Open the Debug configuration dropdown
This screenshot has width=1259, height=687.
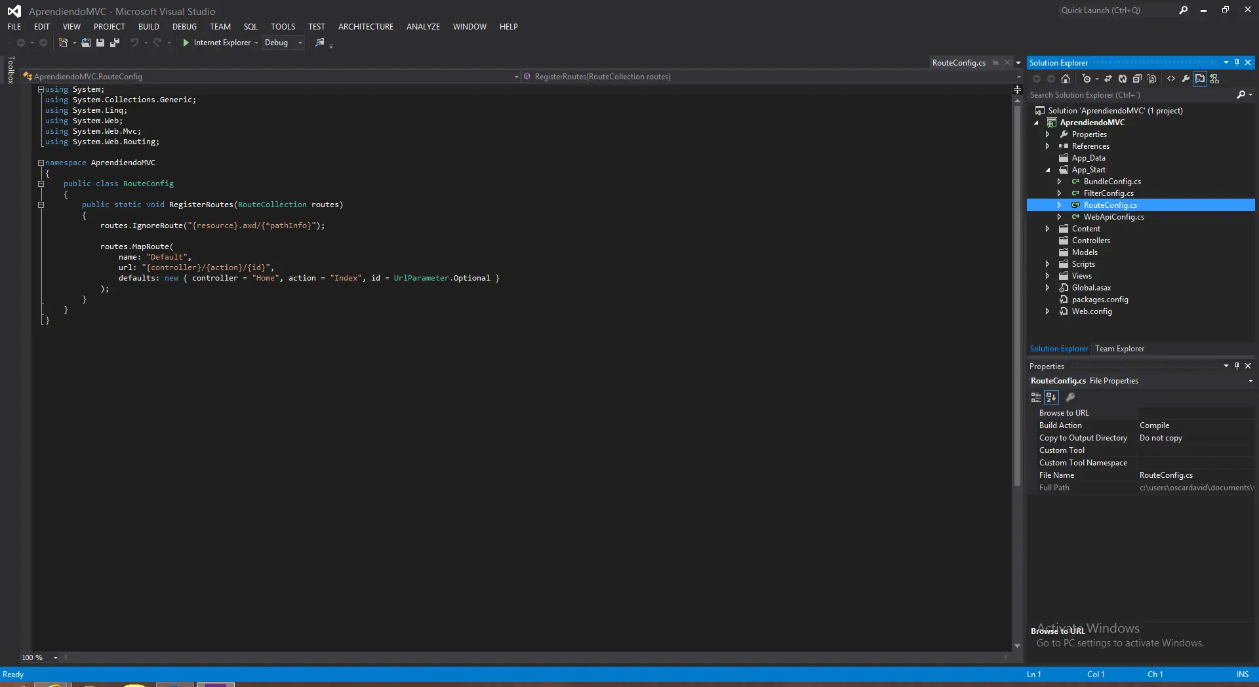(x=283, y=43)
